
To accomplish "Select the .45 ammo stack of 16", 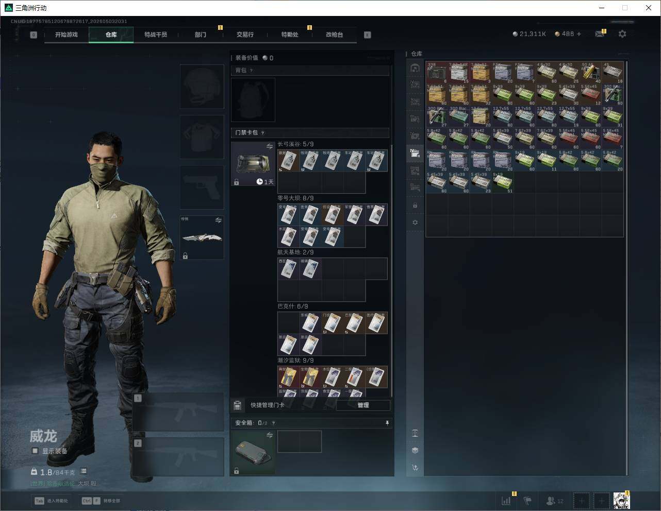I will tap(613, 73).
